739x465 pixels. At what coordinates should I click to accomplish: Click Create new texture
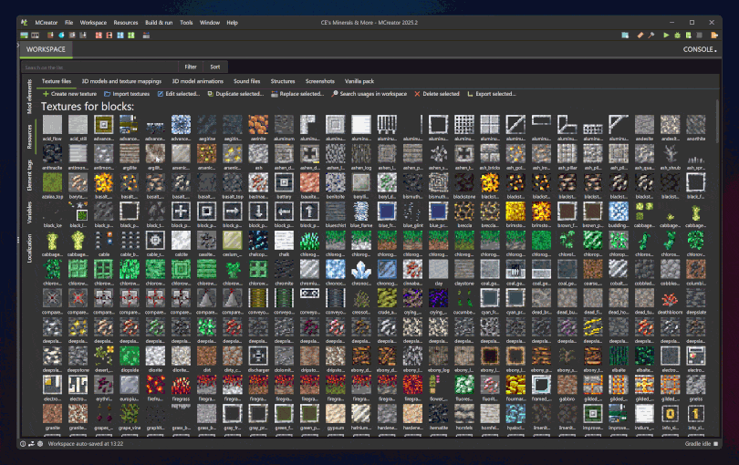coord(69,94)
